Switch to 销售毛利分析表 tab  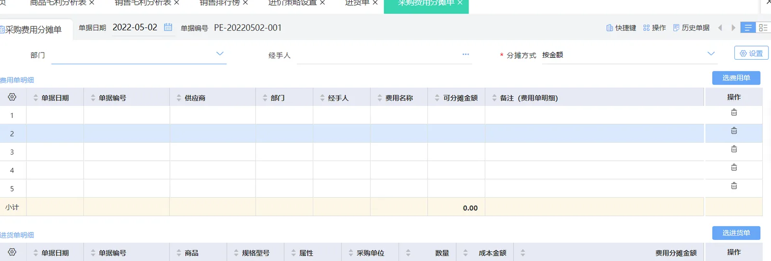(x=143, y=3)
